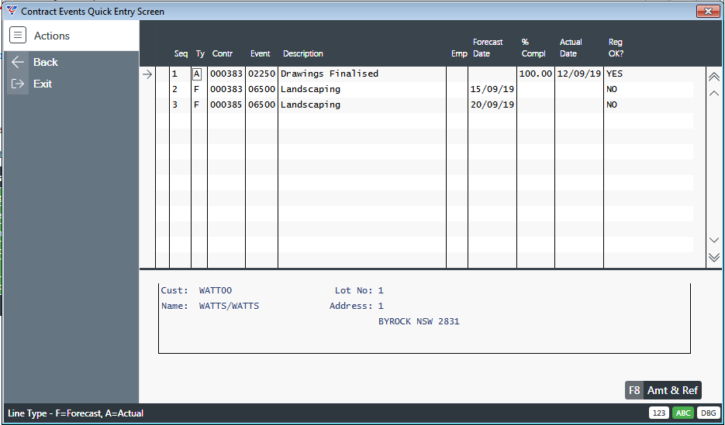Click customer name WATTS/WATTS

pyautogui.click(x=229, y=306)
